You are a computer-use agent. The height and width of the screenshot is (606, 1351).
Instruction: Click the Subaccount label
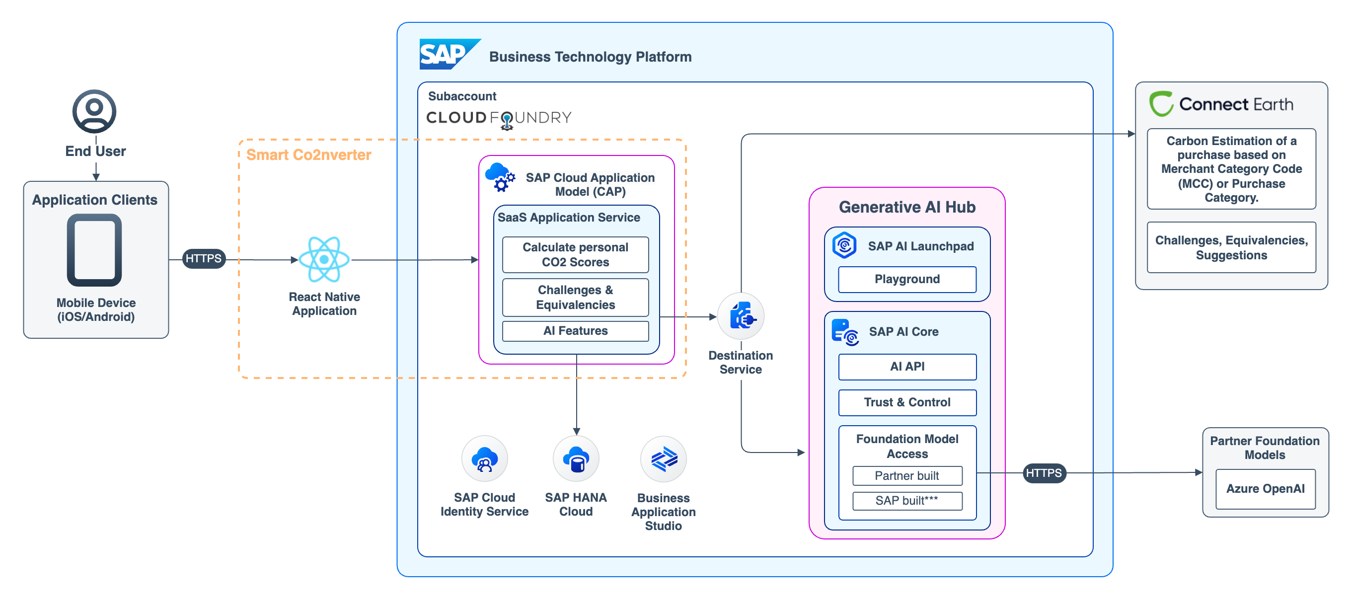(x=462, y=96)
